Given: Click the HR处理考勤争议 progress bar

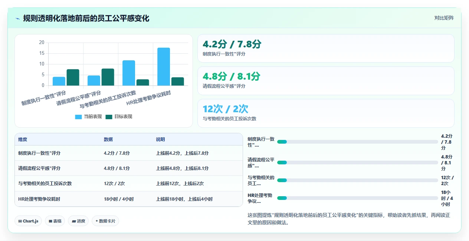Looking at the screenshot, I should tap(358, 198).
